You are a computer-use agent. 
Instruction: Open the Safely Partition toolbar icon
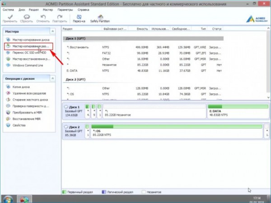[100, 17]
